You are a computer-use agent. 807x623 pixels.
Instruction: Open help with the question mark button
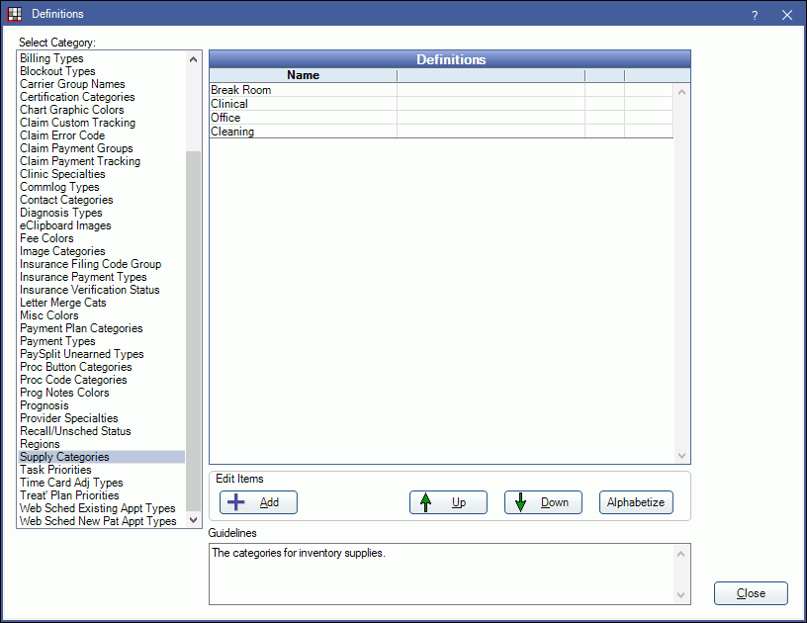pos(754,15)
